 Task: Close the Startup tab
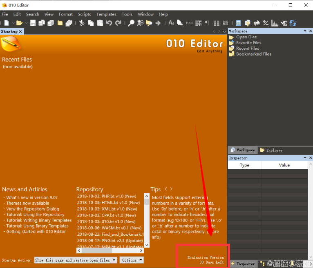pos(20,31)
